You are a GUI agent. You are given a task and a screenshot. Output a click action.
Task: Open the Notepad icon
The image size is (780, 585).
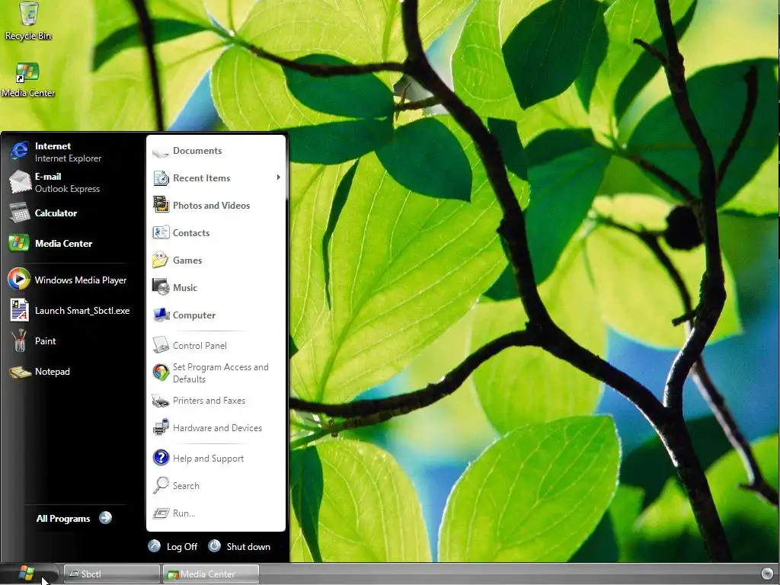[x=19, y=372]
